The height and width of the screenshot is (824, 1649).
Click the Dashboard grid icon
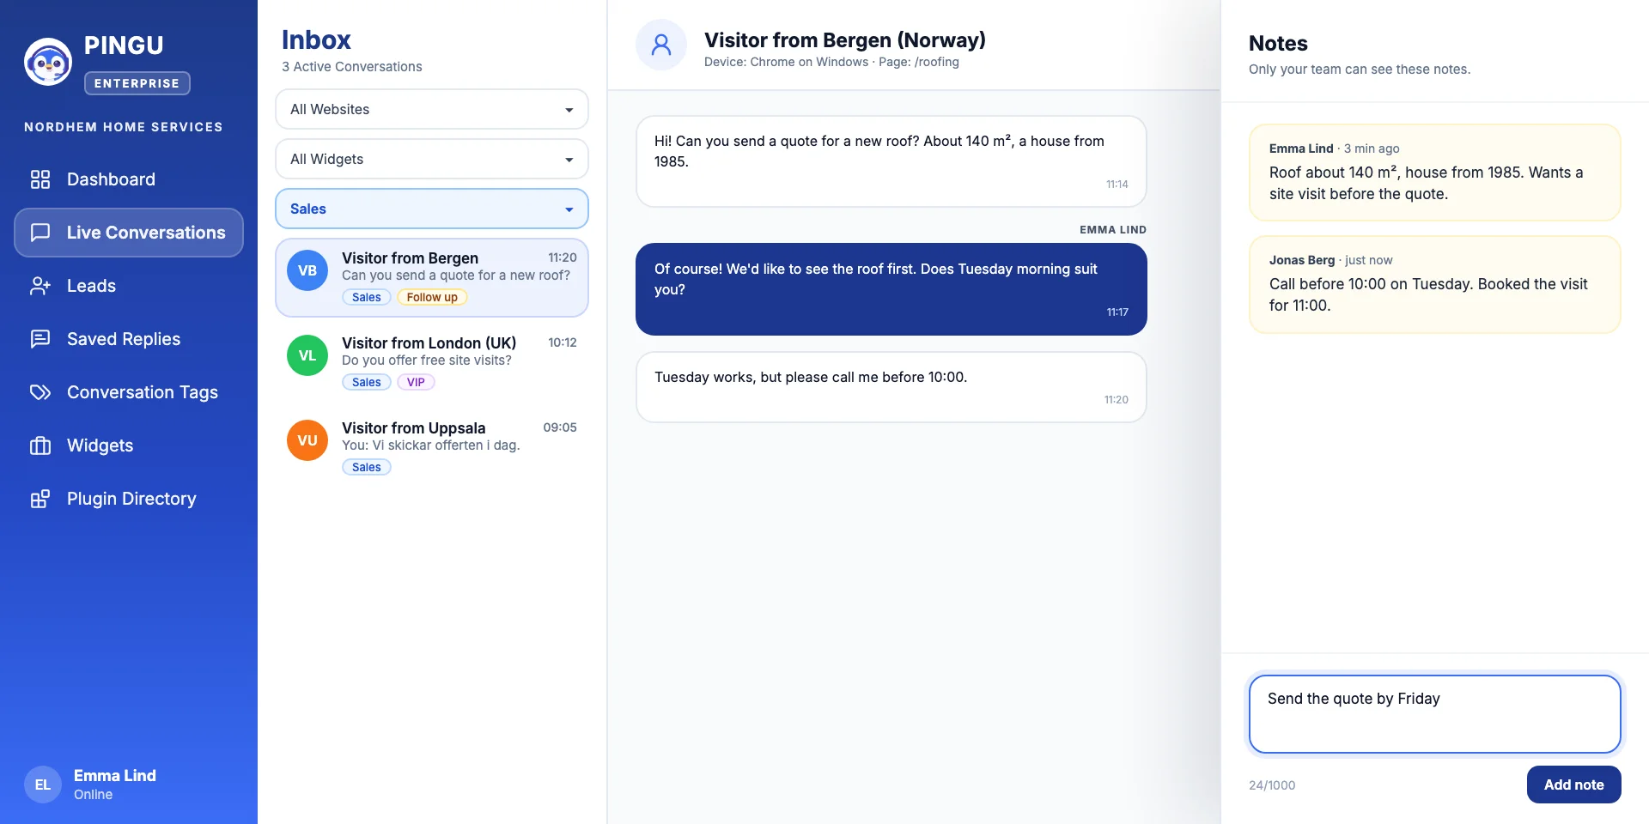tap(40, 179)
